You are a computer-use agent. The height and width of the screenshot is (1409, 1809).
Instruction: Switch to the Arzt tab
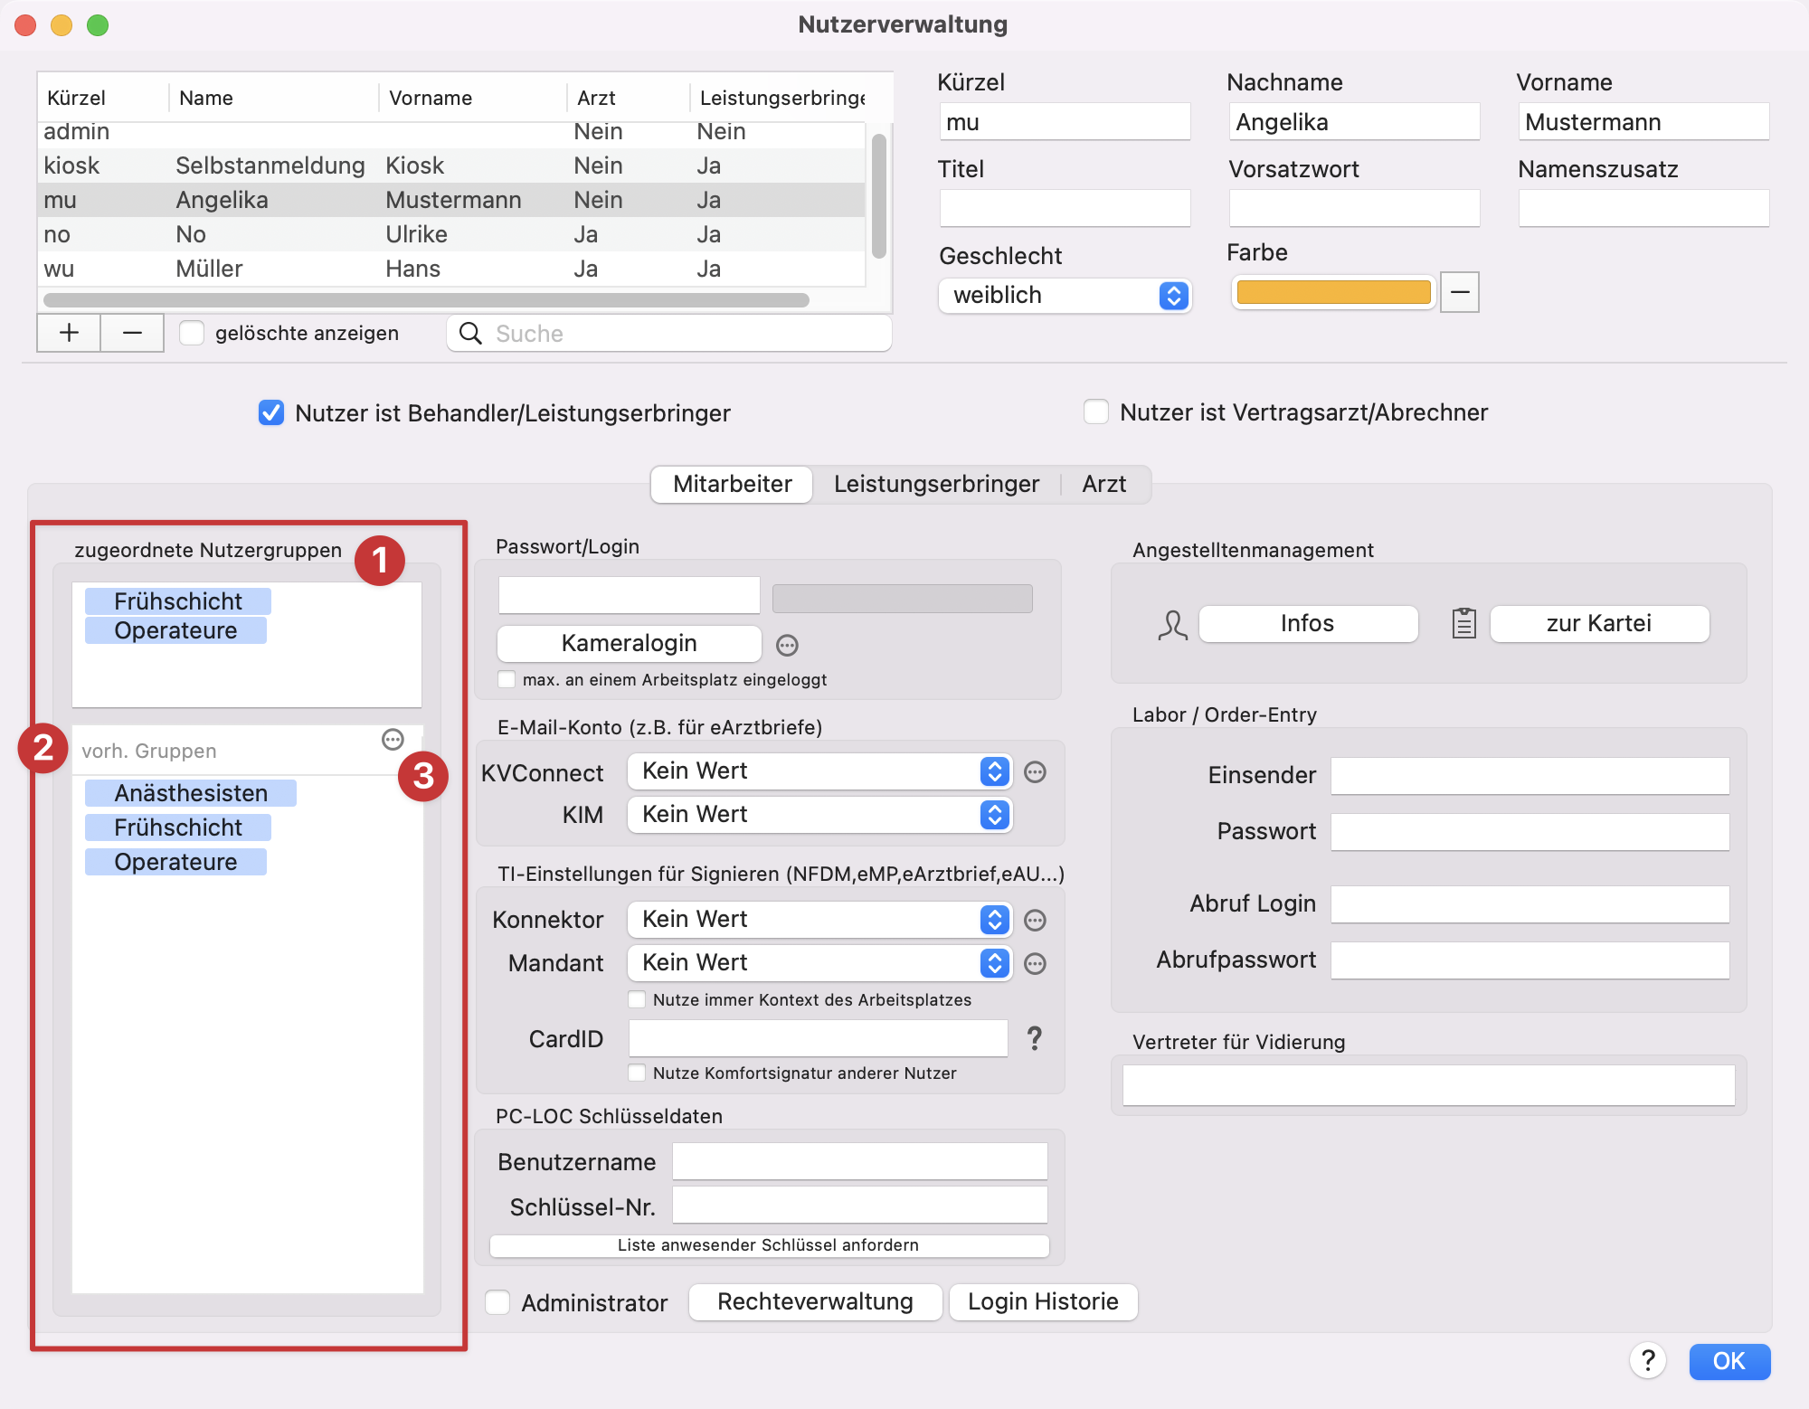tap(1104, 484)
